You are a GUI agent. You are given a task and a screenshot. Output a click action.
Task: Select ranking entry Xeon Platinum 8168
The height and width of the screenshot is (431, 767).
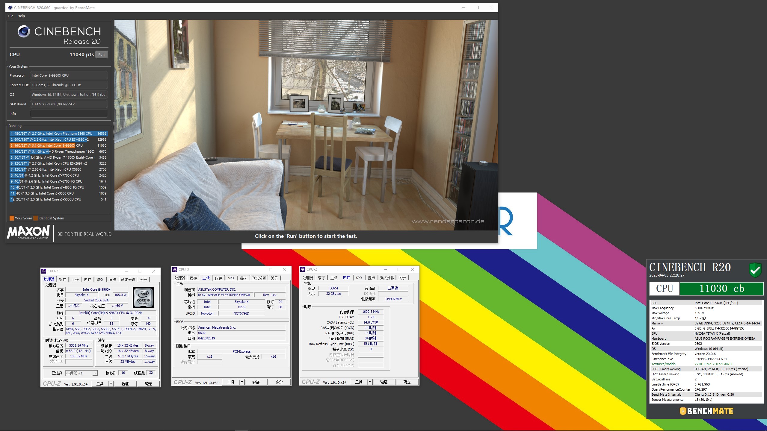point(58,133)
